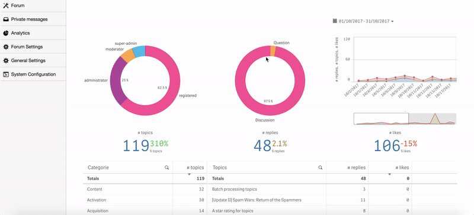The height and width of the screenshot is (215, 474).
Task: Click the Forum Settings gear icon
Action: coord(6,47)
